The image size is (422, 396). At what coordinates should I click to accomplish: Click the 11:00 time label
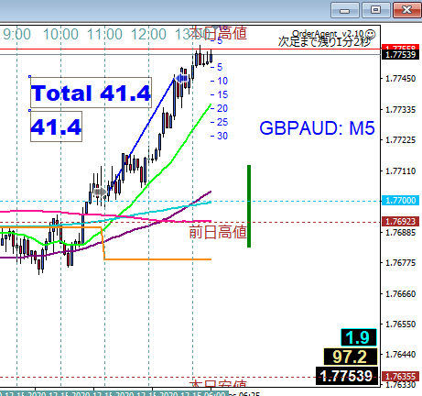coord(104,34)
